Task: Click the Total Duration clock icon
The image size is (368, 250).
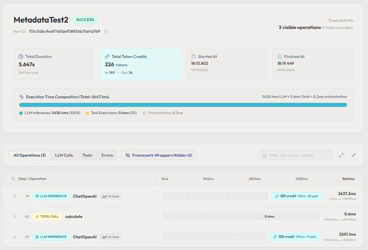Action: click(x=21, y=56)
